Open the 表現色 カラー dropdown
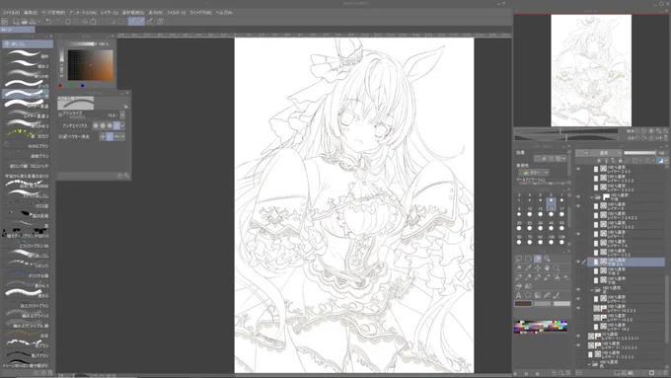Screen dimensions: 671x378 534,173
